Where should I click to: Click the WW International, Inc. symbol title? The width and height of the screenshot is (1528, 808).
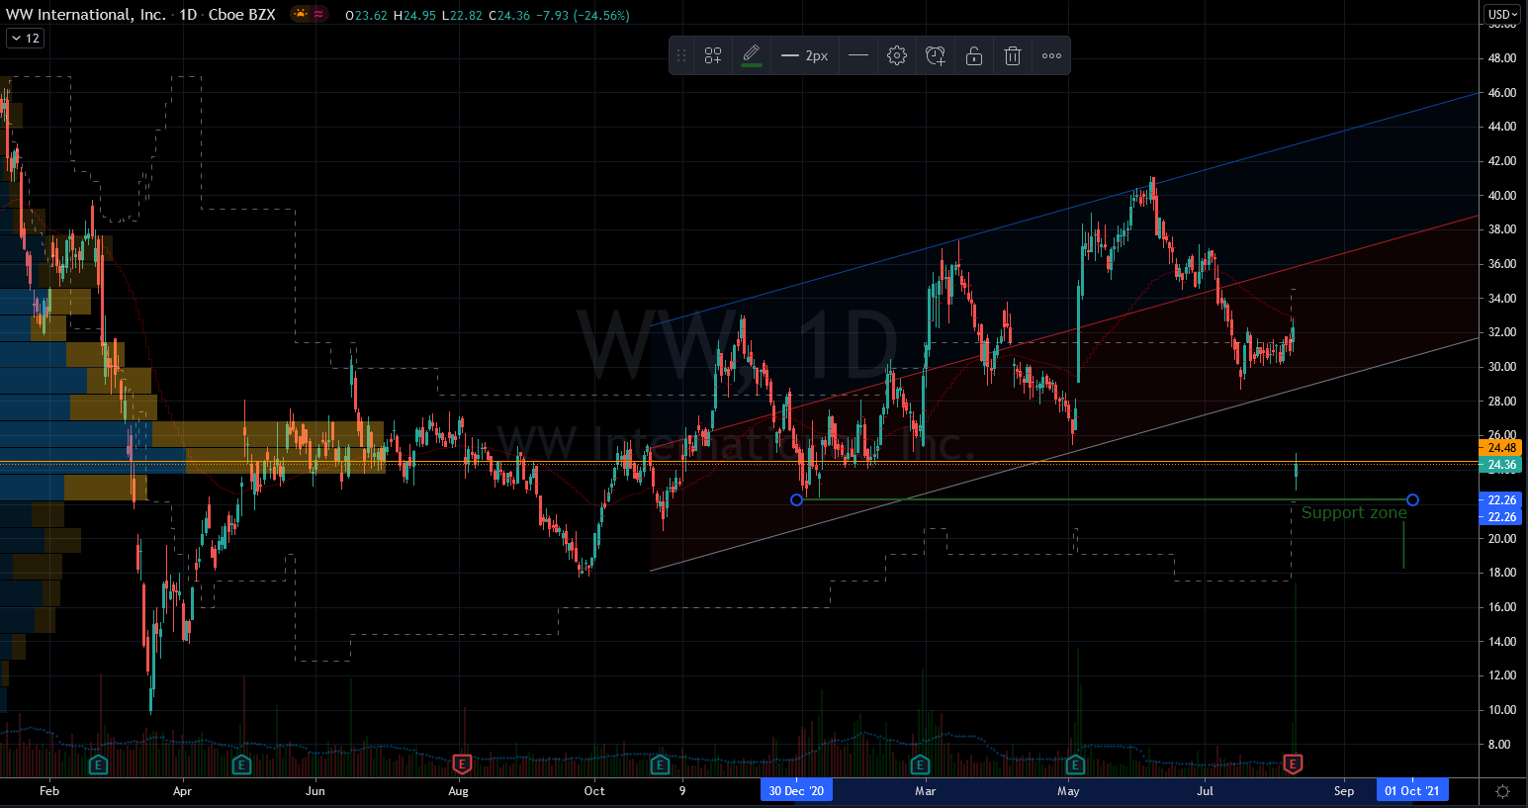(x=86, y=15)
